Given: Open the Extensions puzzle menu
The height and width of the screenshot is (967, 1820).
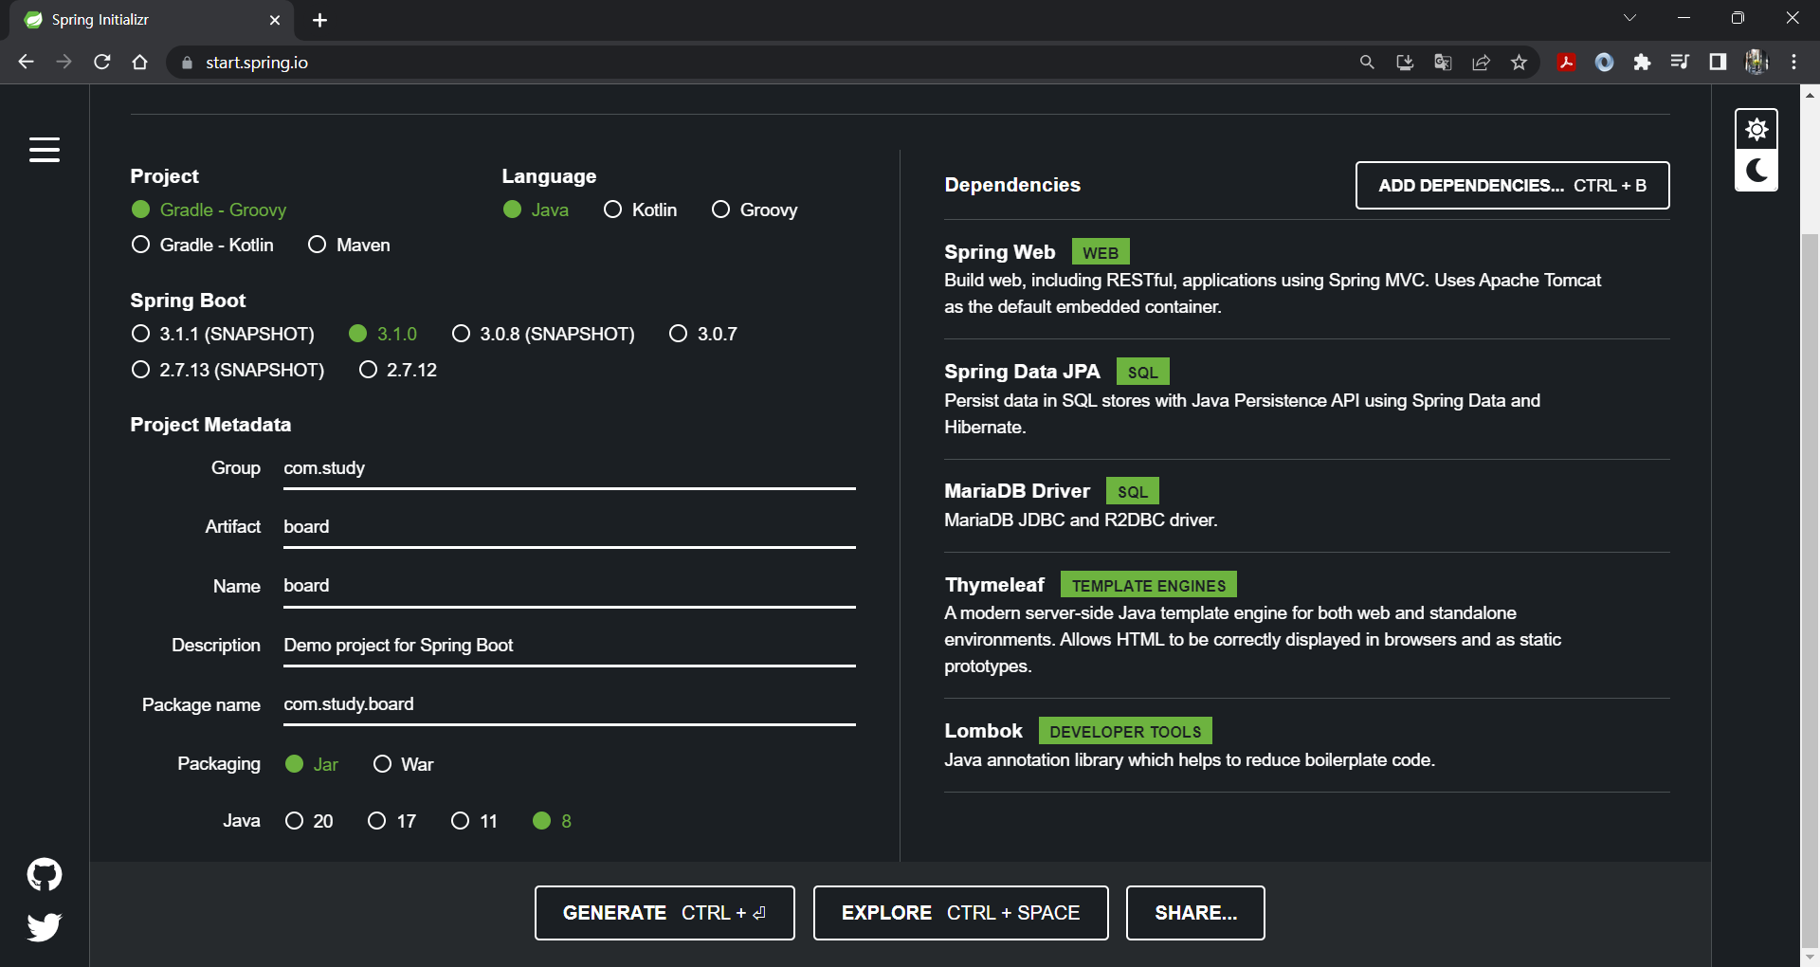Looking at the screenshot, I should click(1642, 62).
